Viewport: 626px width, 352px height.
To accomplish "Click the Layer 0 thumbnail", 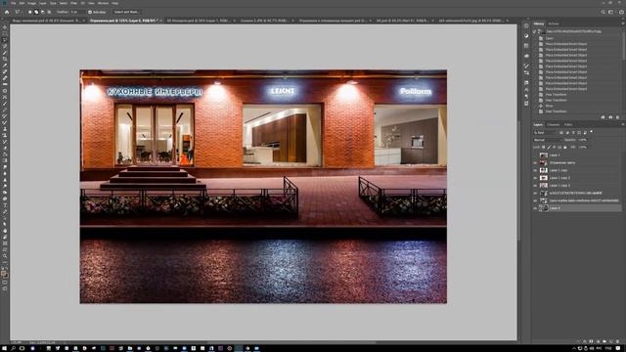I will pos(544,208).
